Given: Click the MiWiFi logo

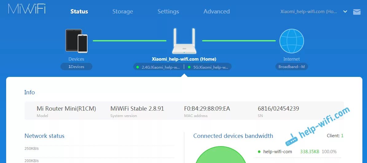Looking at the screenshot, I should (x=27, y=9).
